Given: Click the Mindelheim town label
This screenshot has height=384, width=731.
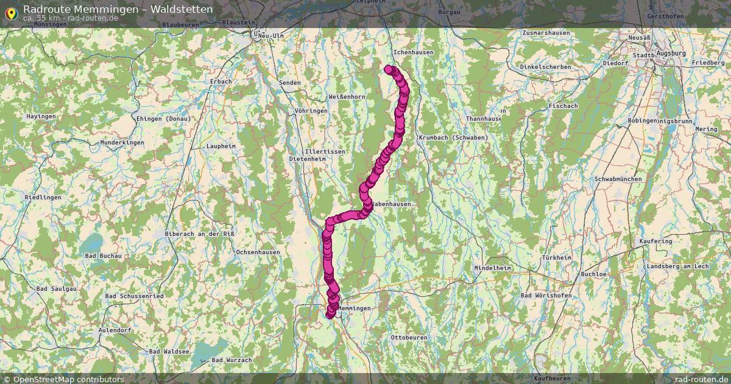Looking at the screenshot, I should pyautogui.click(x=492, y=268).
